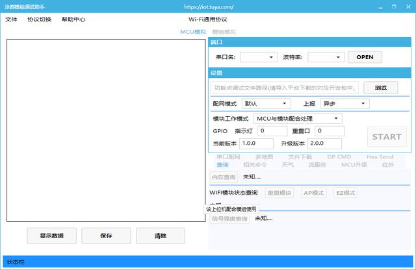Expand the 上报 mode dropdown

(x=345, y=104)
